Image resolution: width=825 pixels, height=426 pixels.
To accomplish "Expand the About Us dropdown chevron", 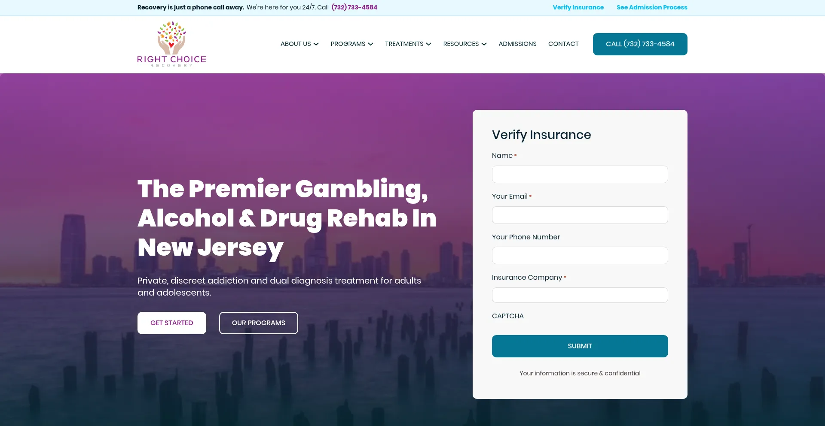I will click(316, 44).
